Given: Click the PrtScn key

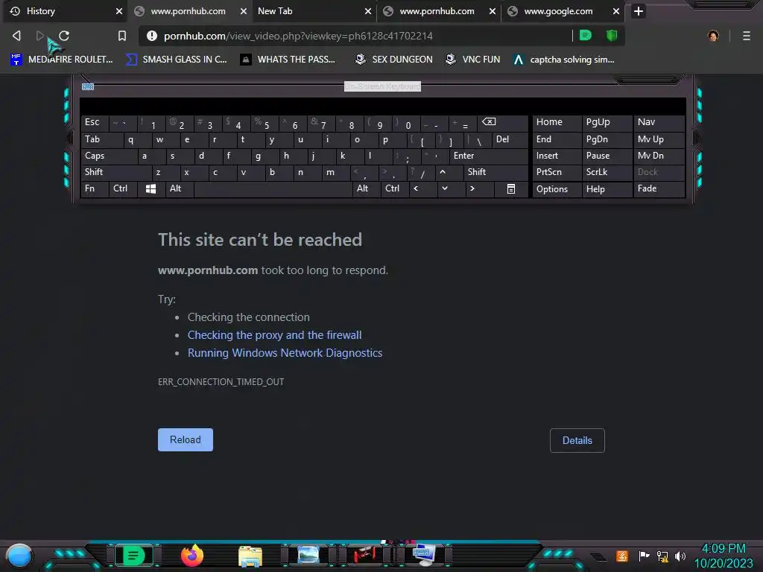Looking at the screenshot, I should pyautogui.click(x=556, y=172).
